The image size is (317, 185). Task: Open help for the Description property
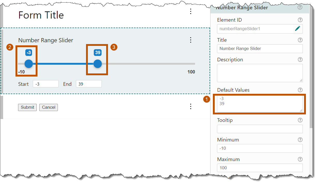[300, 60]
